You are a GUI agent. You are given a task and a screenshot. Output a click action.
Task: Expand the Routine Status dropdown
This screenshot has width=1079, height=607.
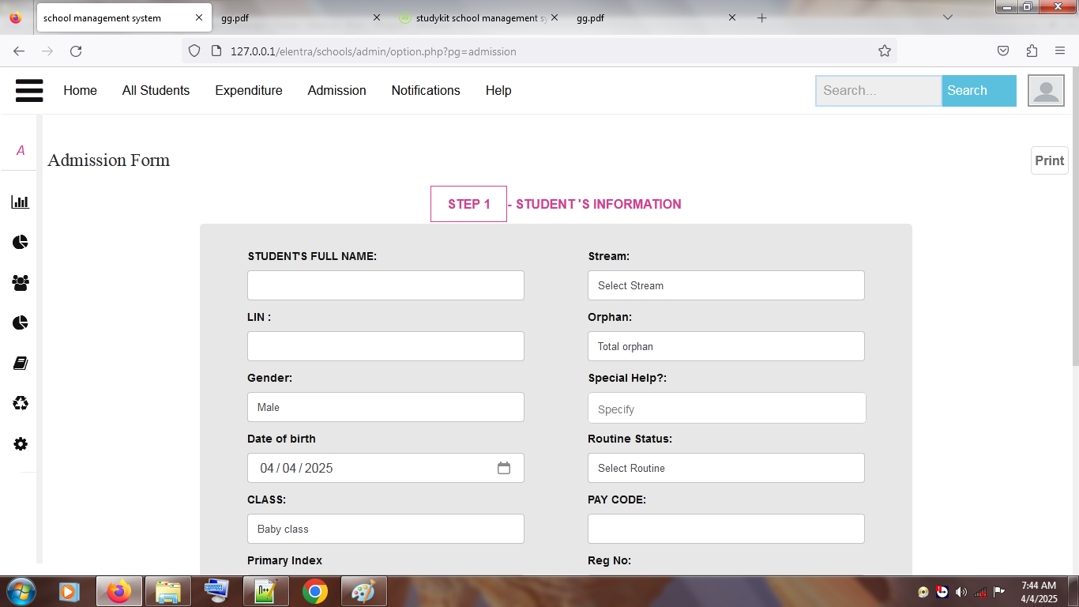pyautogui.click(x=725, y=468)
